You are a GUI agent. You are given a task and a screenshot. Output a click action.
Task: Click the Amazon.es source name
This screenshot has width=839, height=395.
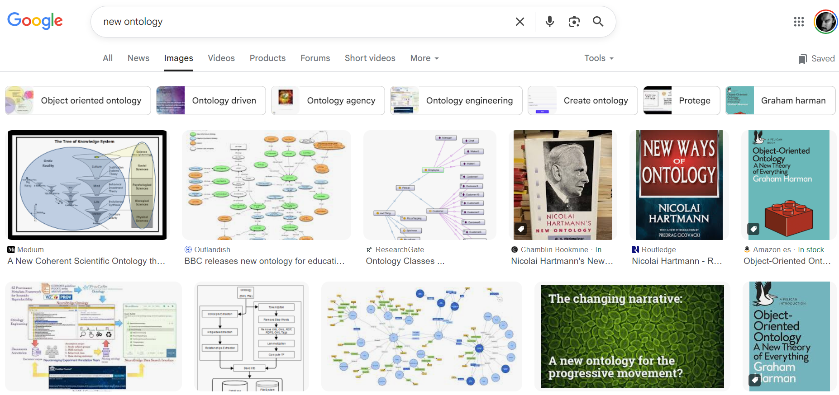click(772, 249)
